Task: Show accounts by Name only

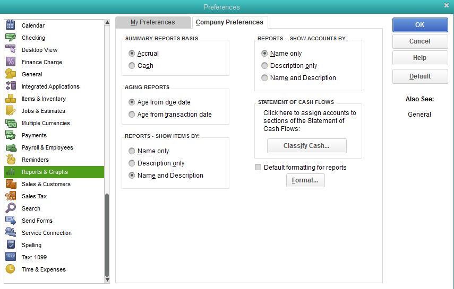Action: click(x=264, y=54)
